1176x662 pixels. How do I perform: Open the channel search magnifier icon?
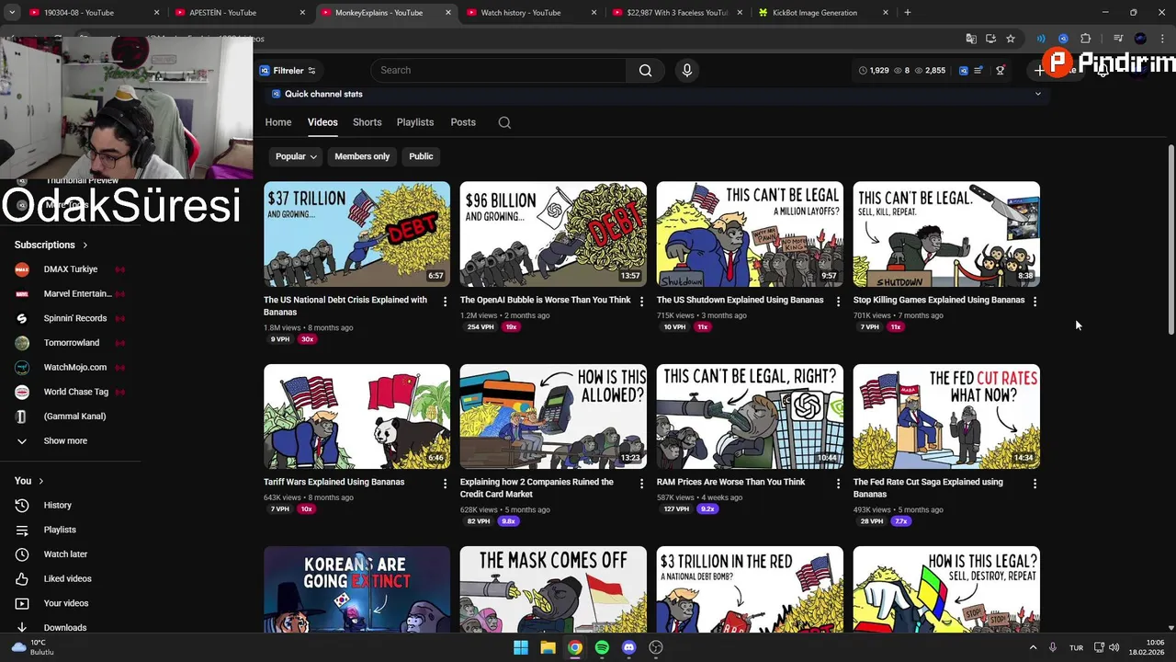[x=504, y=122]
